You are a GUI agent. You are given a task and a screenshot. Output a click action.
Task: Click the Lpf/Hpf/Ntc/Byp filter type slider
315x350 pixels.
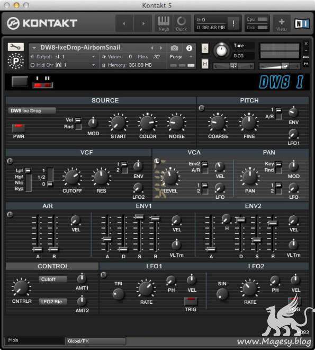28,179
